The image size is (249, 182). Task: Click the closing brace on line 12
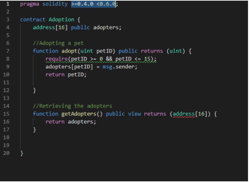click(x=34, y=90)
